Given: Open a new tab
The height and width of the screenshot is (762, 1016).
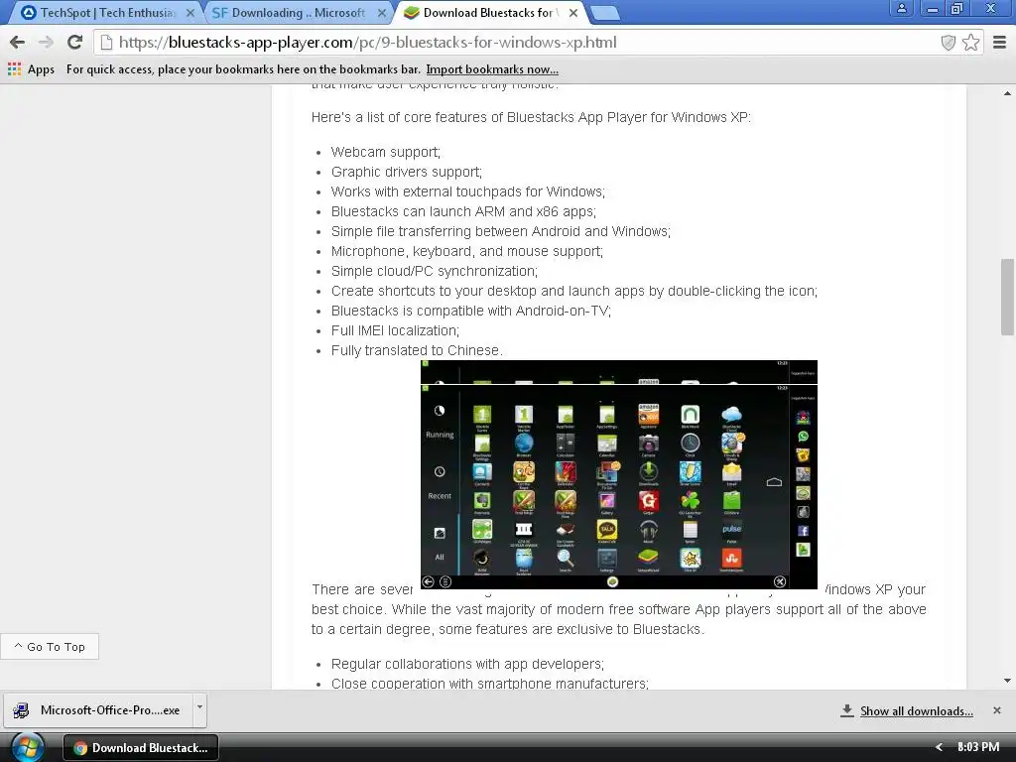Looking at the screenshot, I should [606, 13].
